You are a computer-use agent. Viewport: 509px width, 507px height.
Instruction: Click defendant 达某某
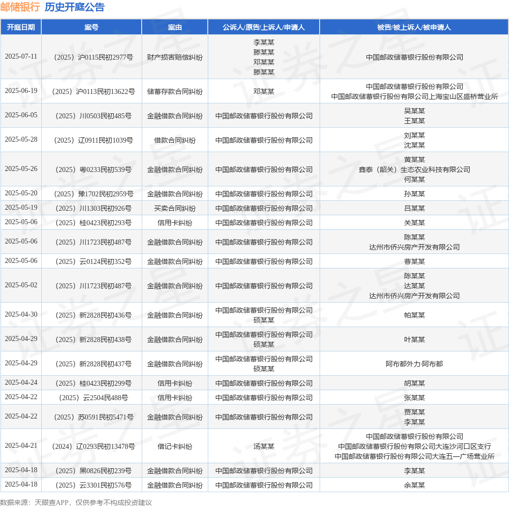click(x=414, y=286)
